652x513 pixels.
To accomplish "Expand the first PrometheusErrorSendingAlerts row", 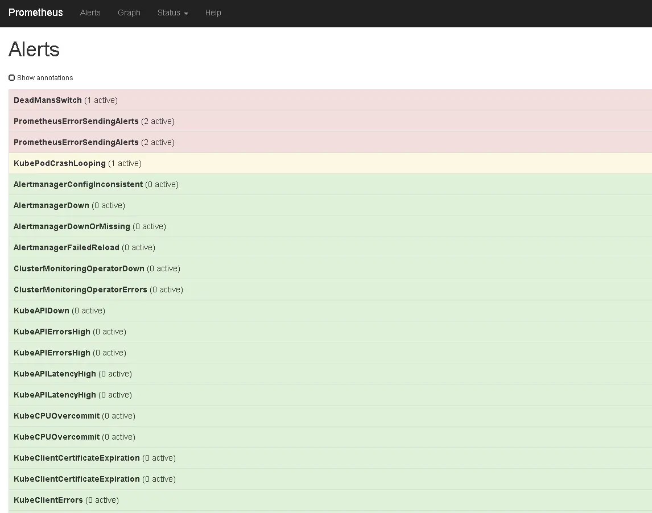I will point(76,121).
